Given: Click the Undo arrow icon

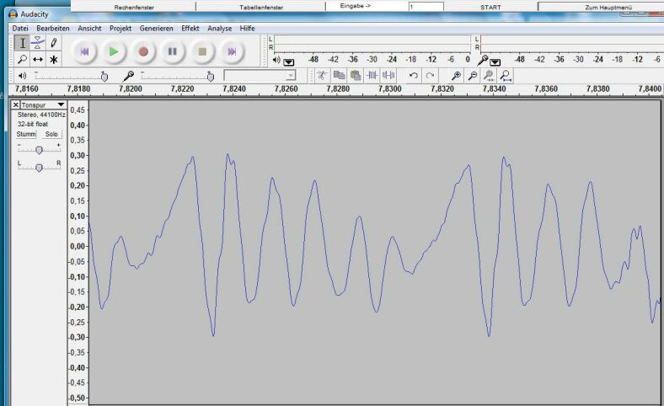Looking at the screenshot, I should click(x=413, y=76).
